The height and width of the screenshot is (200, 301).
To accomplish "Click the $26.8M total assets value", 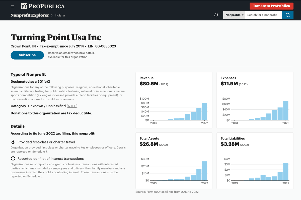I will (x=149, y=144).
